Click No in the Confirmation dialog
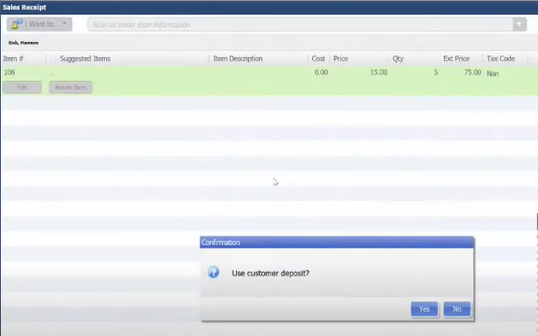The width and height of the screenshot is (538, 336). pyautogui.click(x=456, y=309)
